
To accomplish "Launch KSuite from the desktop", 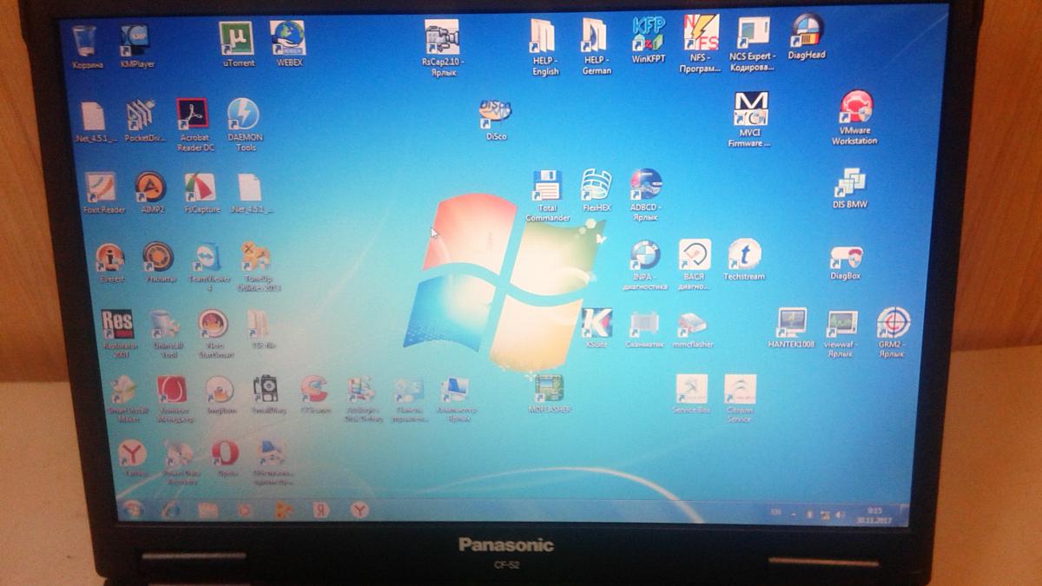I will tap(597, 324).
